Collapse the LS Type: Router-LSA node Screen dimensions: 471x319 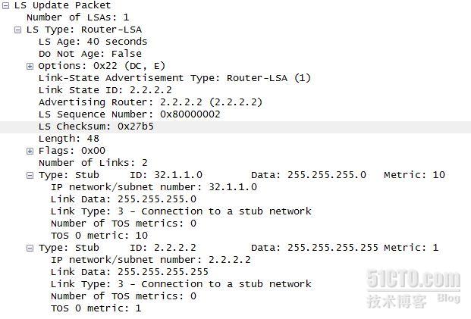coord(18,30)
